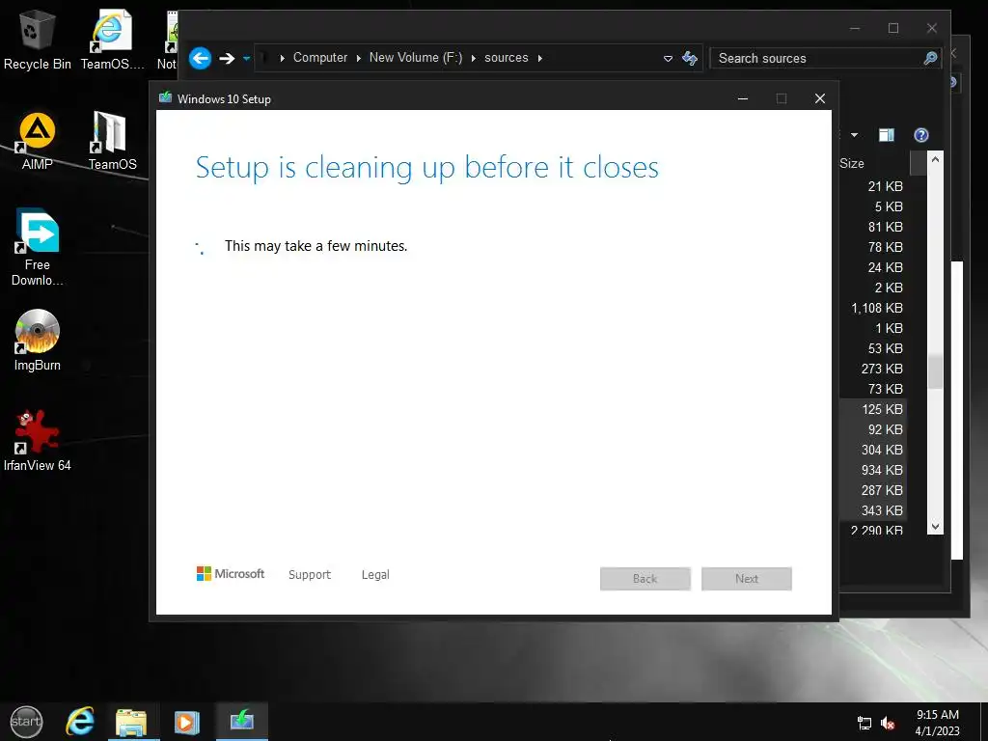Image resolution: width=988 pixels, height=741 pixels.
Task: Click the scrollbar up arrow in Explorer
Action: 935,160
